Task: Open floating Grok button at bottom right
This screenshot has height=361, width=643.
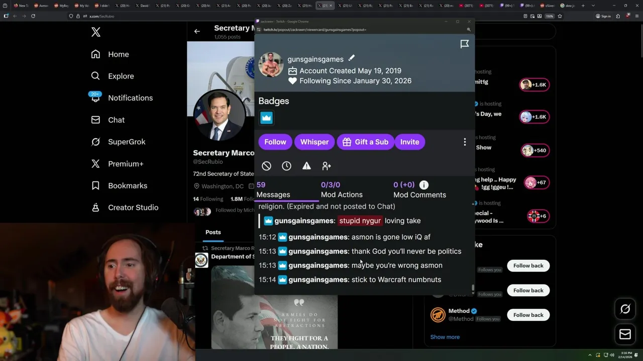Action: tap(625, 309)
